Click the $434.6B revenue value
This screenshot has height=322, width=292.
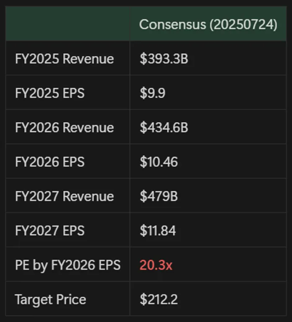(x=164, y=127)
